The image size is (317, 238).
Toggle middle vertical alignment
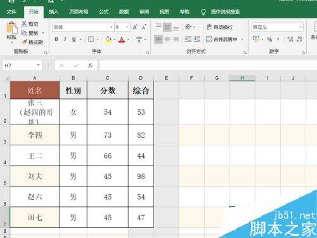click(x=167, y=27)
